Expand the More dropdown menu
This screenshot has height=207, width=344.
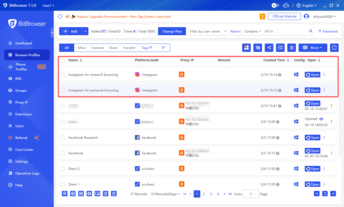coord(313,48)
